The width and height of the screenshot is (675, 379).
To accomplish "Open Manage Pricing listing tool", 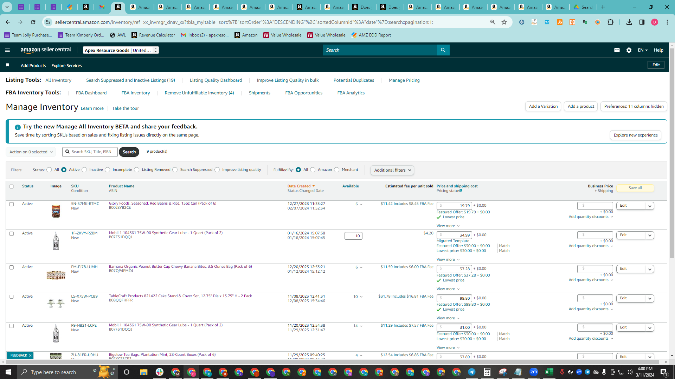I will pos(404,80).
